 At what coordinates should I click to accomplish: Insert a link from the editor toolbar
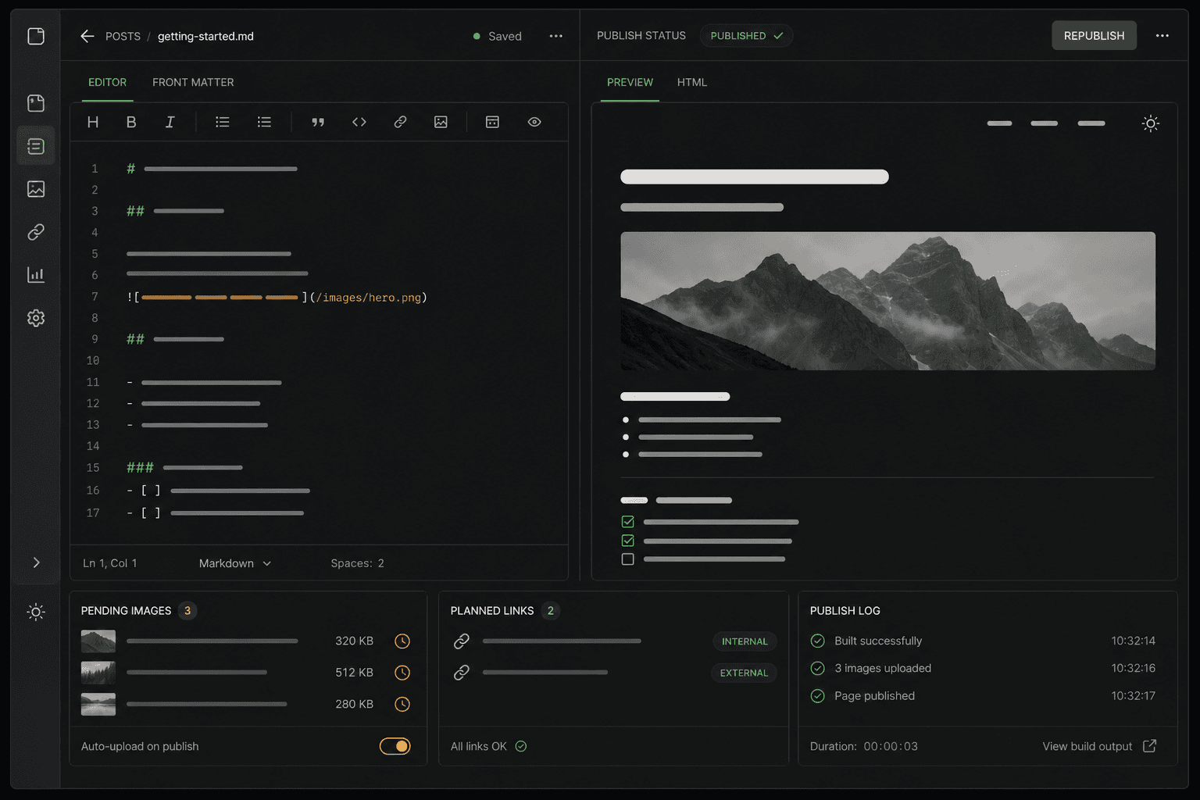pos(400,122)
